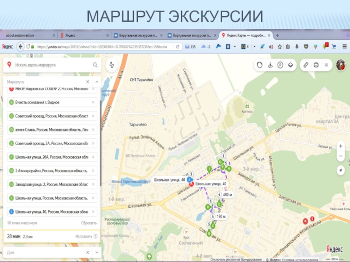350x262 pixels.
Task: Toggle the parking layer on the map
Action: click(280, 65)
